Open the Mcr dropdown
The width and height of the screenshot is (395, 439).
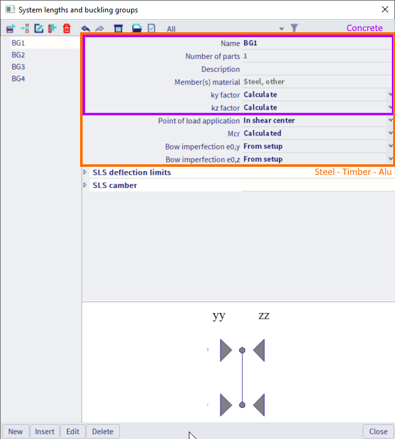(389, 133)
